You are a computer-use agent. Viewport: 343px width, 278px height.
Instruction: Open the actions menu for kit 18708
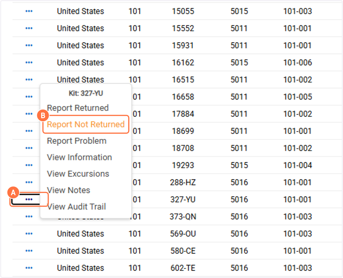(x=29, y=148)
